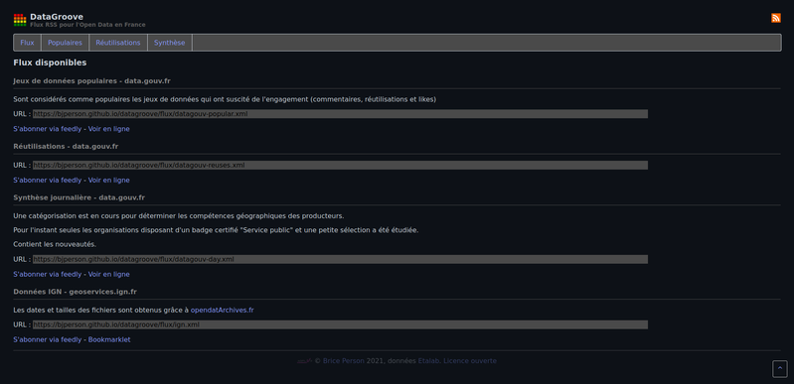Select the Synthèse tab
The image size is (794, 384).
pos(170,43)
